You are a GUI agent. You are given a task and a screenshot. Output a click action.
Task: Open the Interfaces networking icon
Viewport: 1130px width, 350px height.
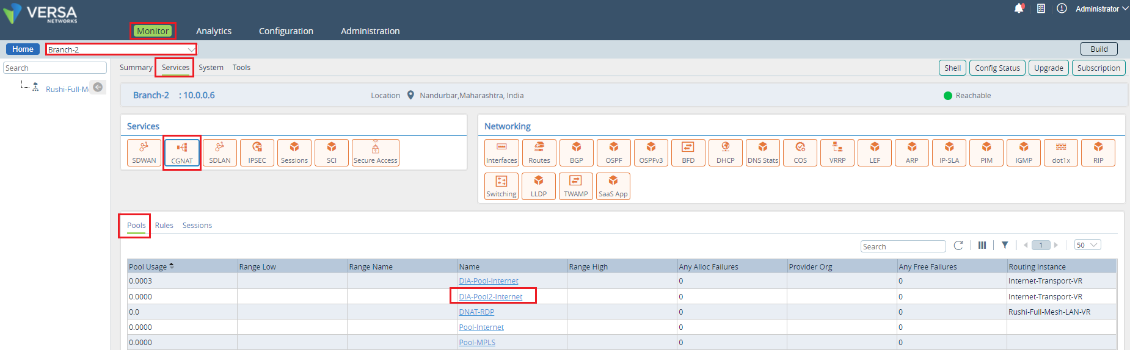click(501, 152)
